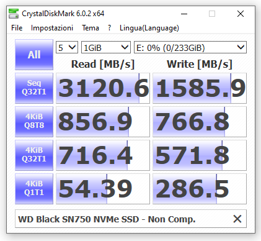
Task: Run all benchmarks with the All button
Action: [x=34, y=55]
